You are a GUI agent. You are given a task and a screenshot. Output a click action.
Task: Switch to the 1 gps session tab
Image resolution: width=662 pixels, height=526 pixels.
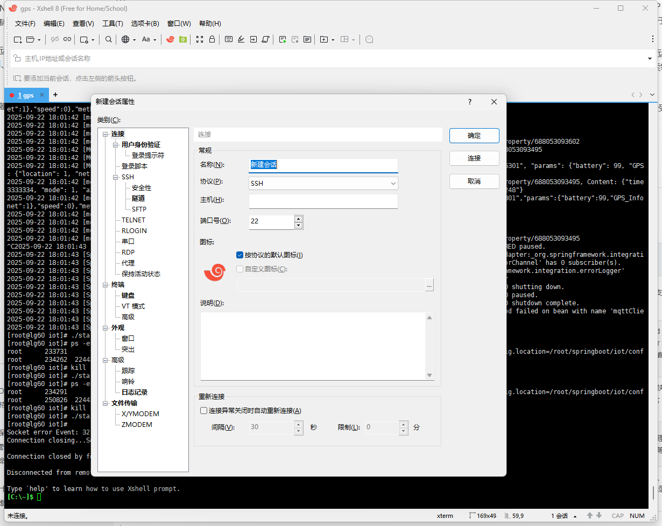pyautogui.click(x=26, y=95)
